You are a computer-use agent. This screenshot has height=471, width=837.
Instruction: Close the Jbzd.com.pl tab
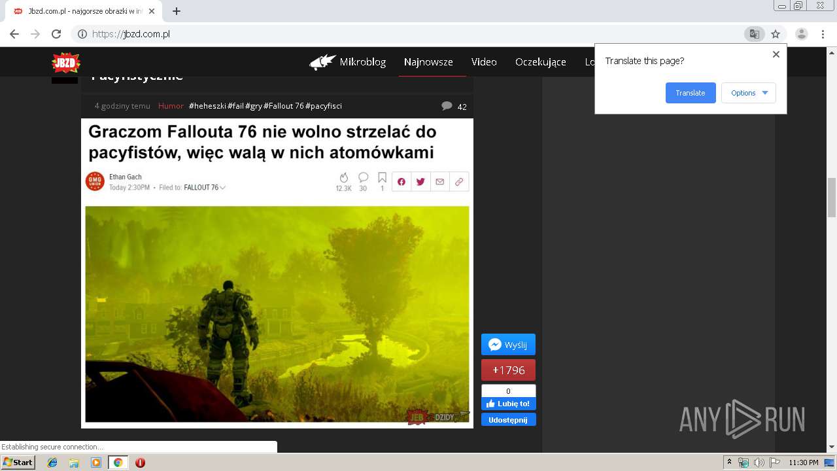click(x=152, y=11)
